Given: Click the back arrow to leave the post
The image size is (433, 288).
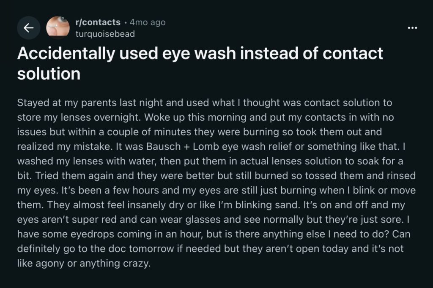Looking at the screenshot, I should (28, 28).
